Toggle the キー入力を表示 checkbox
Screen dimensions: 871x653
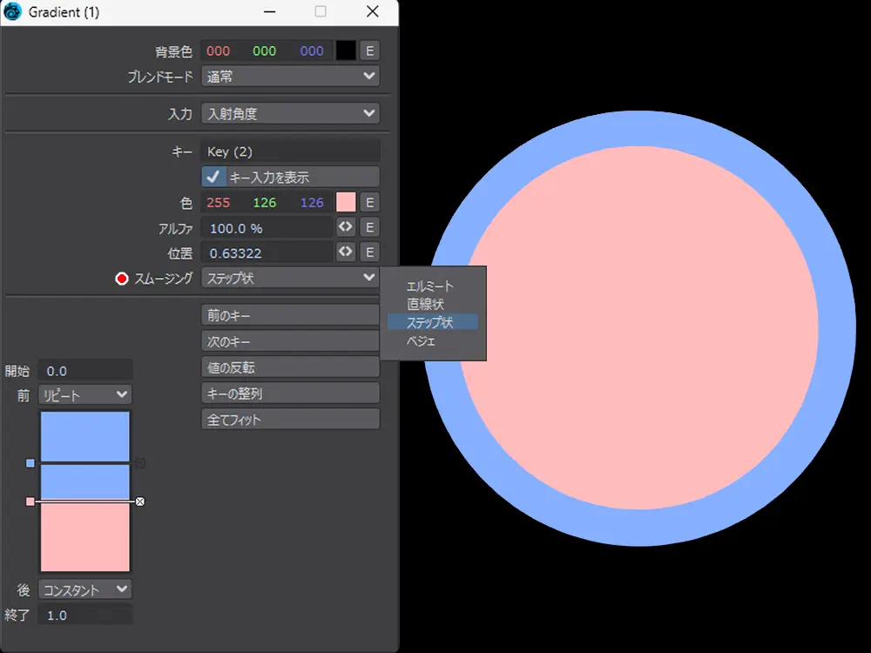pyautogui.click(x=214, y=177)
